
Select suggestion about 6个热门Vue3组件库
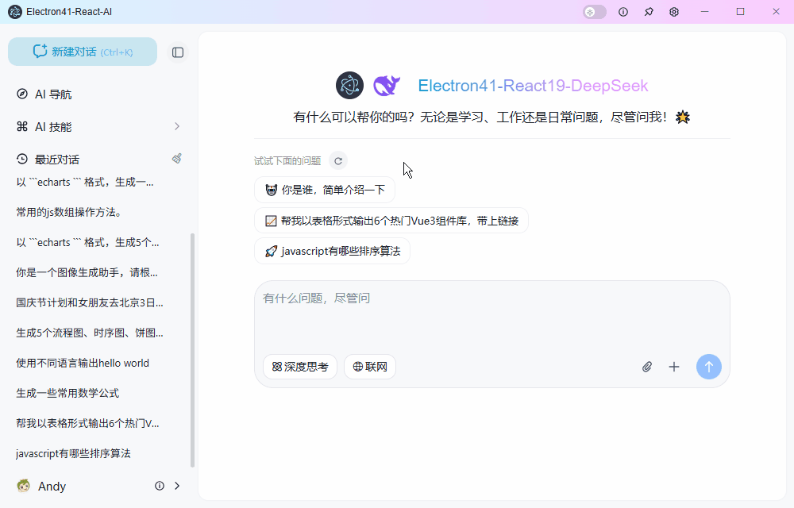(391, 221)
